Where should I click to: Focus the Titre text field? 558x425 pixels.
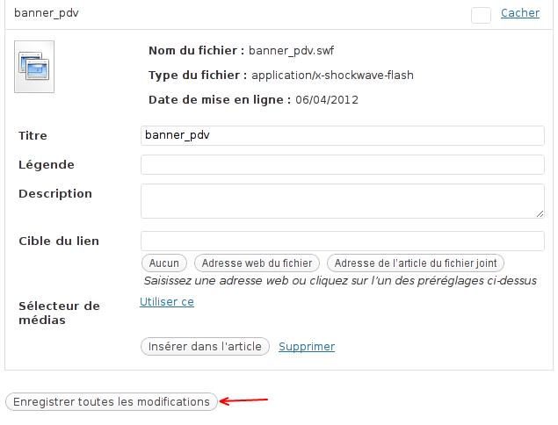(x=343, y=135)
